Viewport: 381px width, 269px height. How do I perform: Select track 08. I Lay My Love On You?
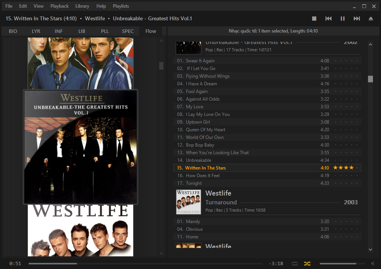[267, 114]
